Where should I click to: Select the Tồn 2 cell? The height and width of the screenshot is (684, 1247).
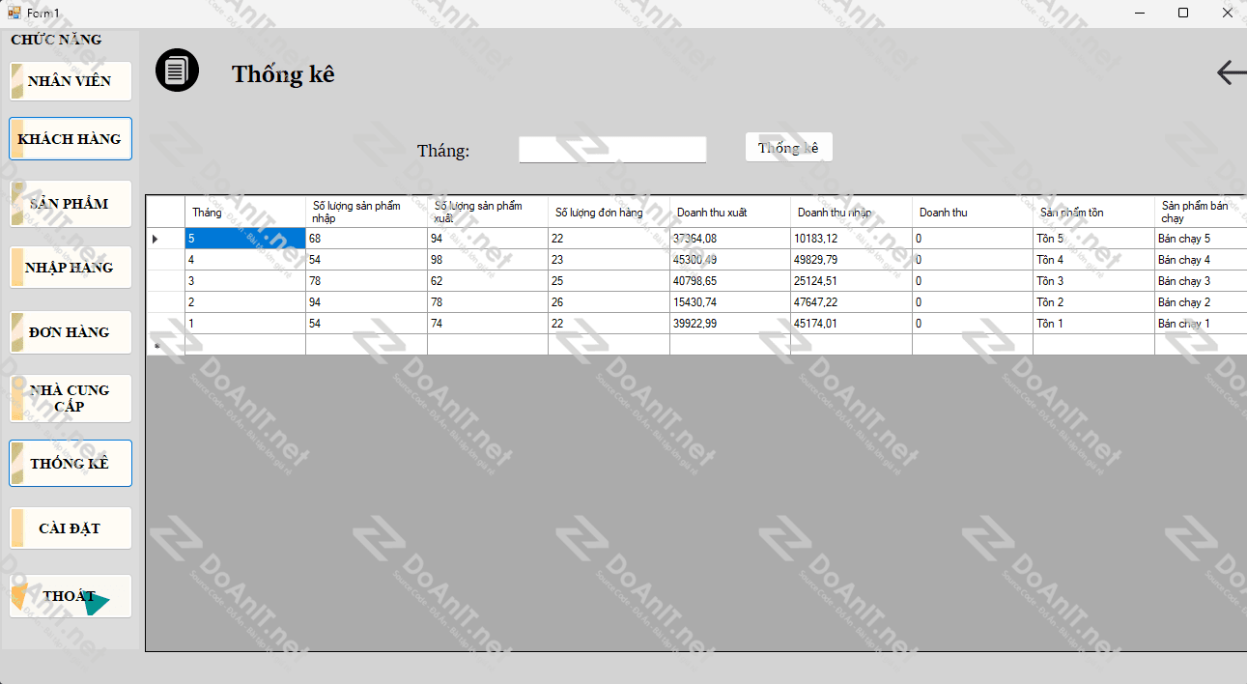1092,302
